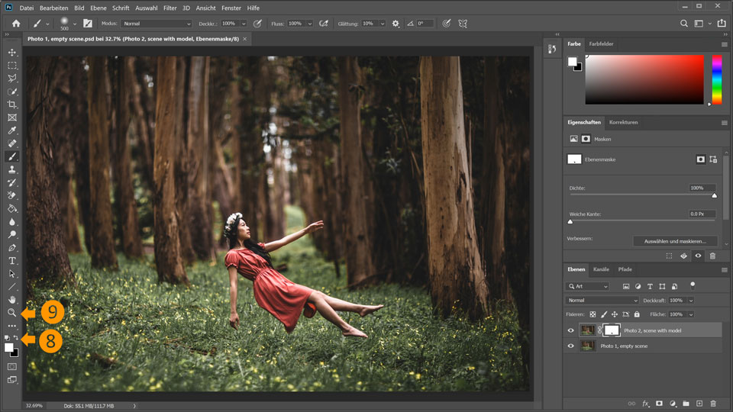Hide the 'Photo 1, empty scene' layer
This screenshot has width=733, height=412.
pyautogui.click(x=570, y=346)
